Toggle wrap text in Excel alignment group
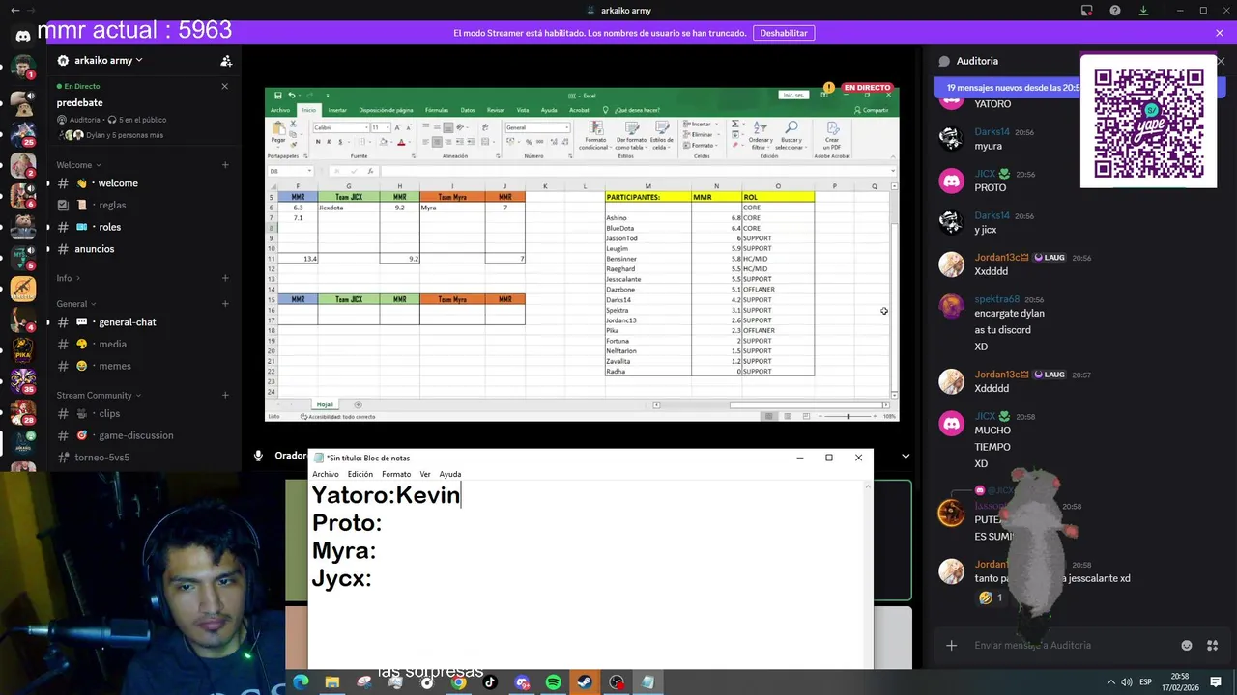The width and height of the screenshot is (1237, 695). (x=485, y=126)
